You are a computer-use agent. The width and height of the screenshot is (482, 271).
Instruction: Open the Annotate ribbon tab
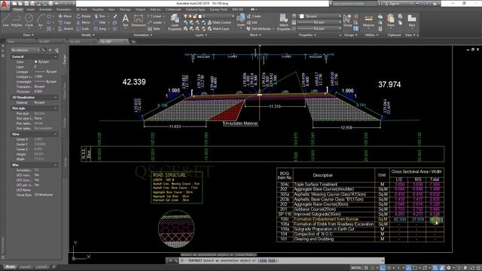(45, 10)
